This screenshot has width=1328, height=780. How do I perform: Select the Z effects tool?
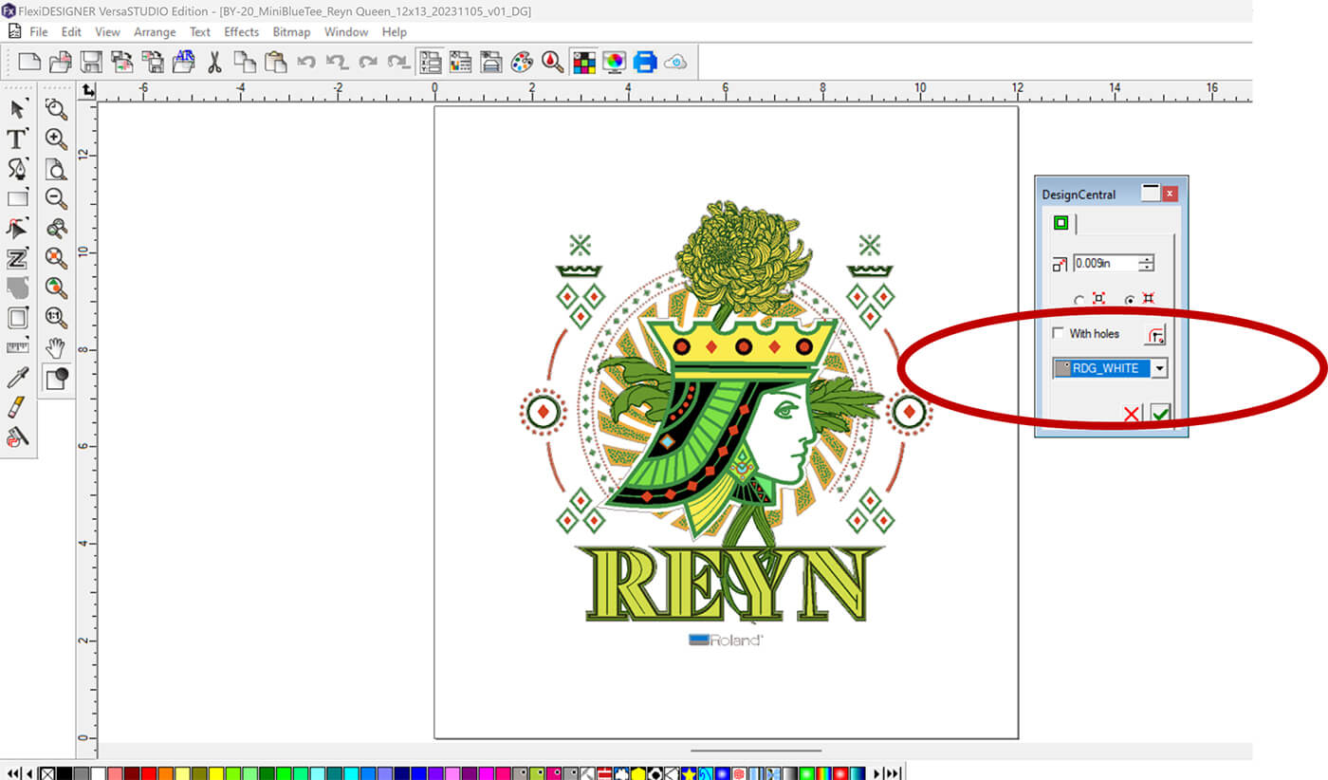click(x=18, y=258)
